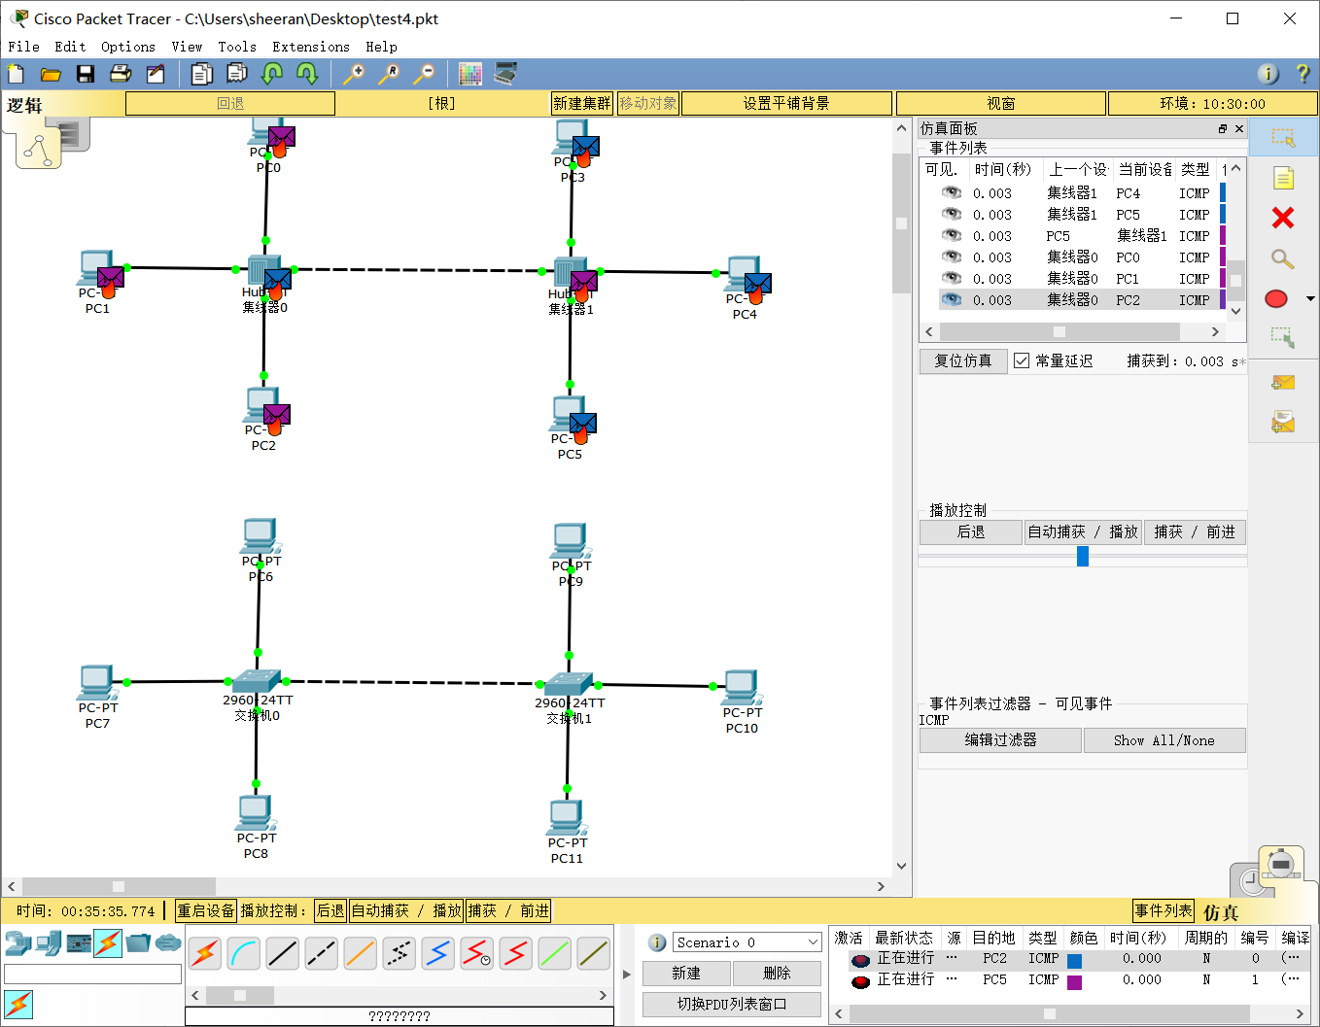Open the Extensions menu
1320x1027 pixels.
[311, 47]
